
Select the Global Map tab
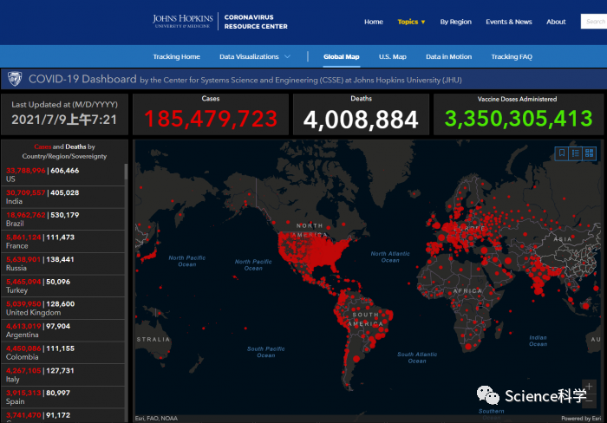[x=342, y=56]
